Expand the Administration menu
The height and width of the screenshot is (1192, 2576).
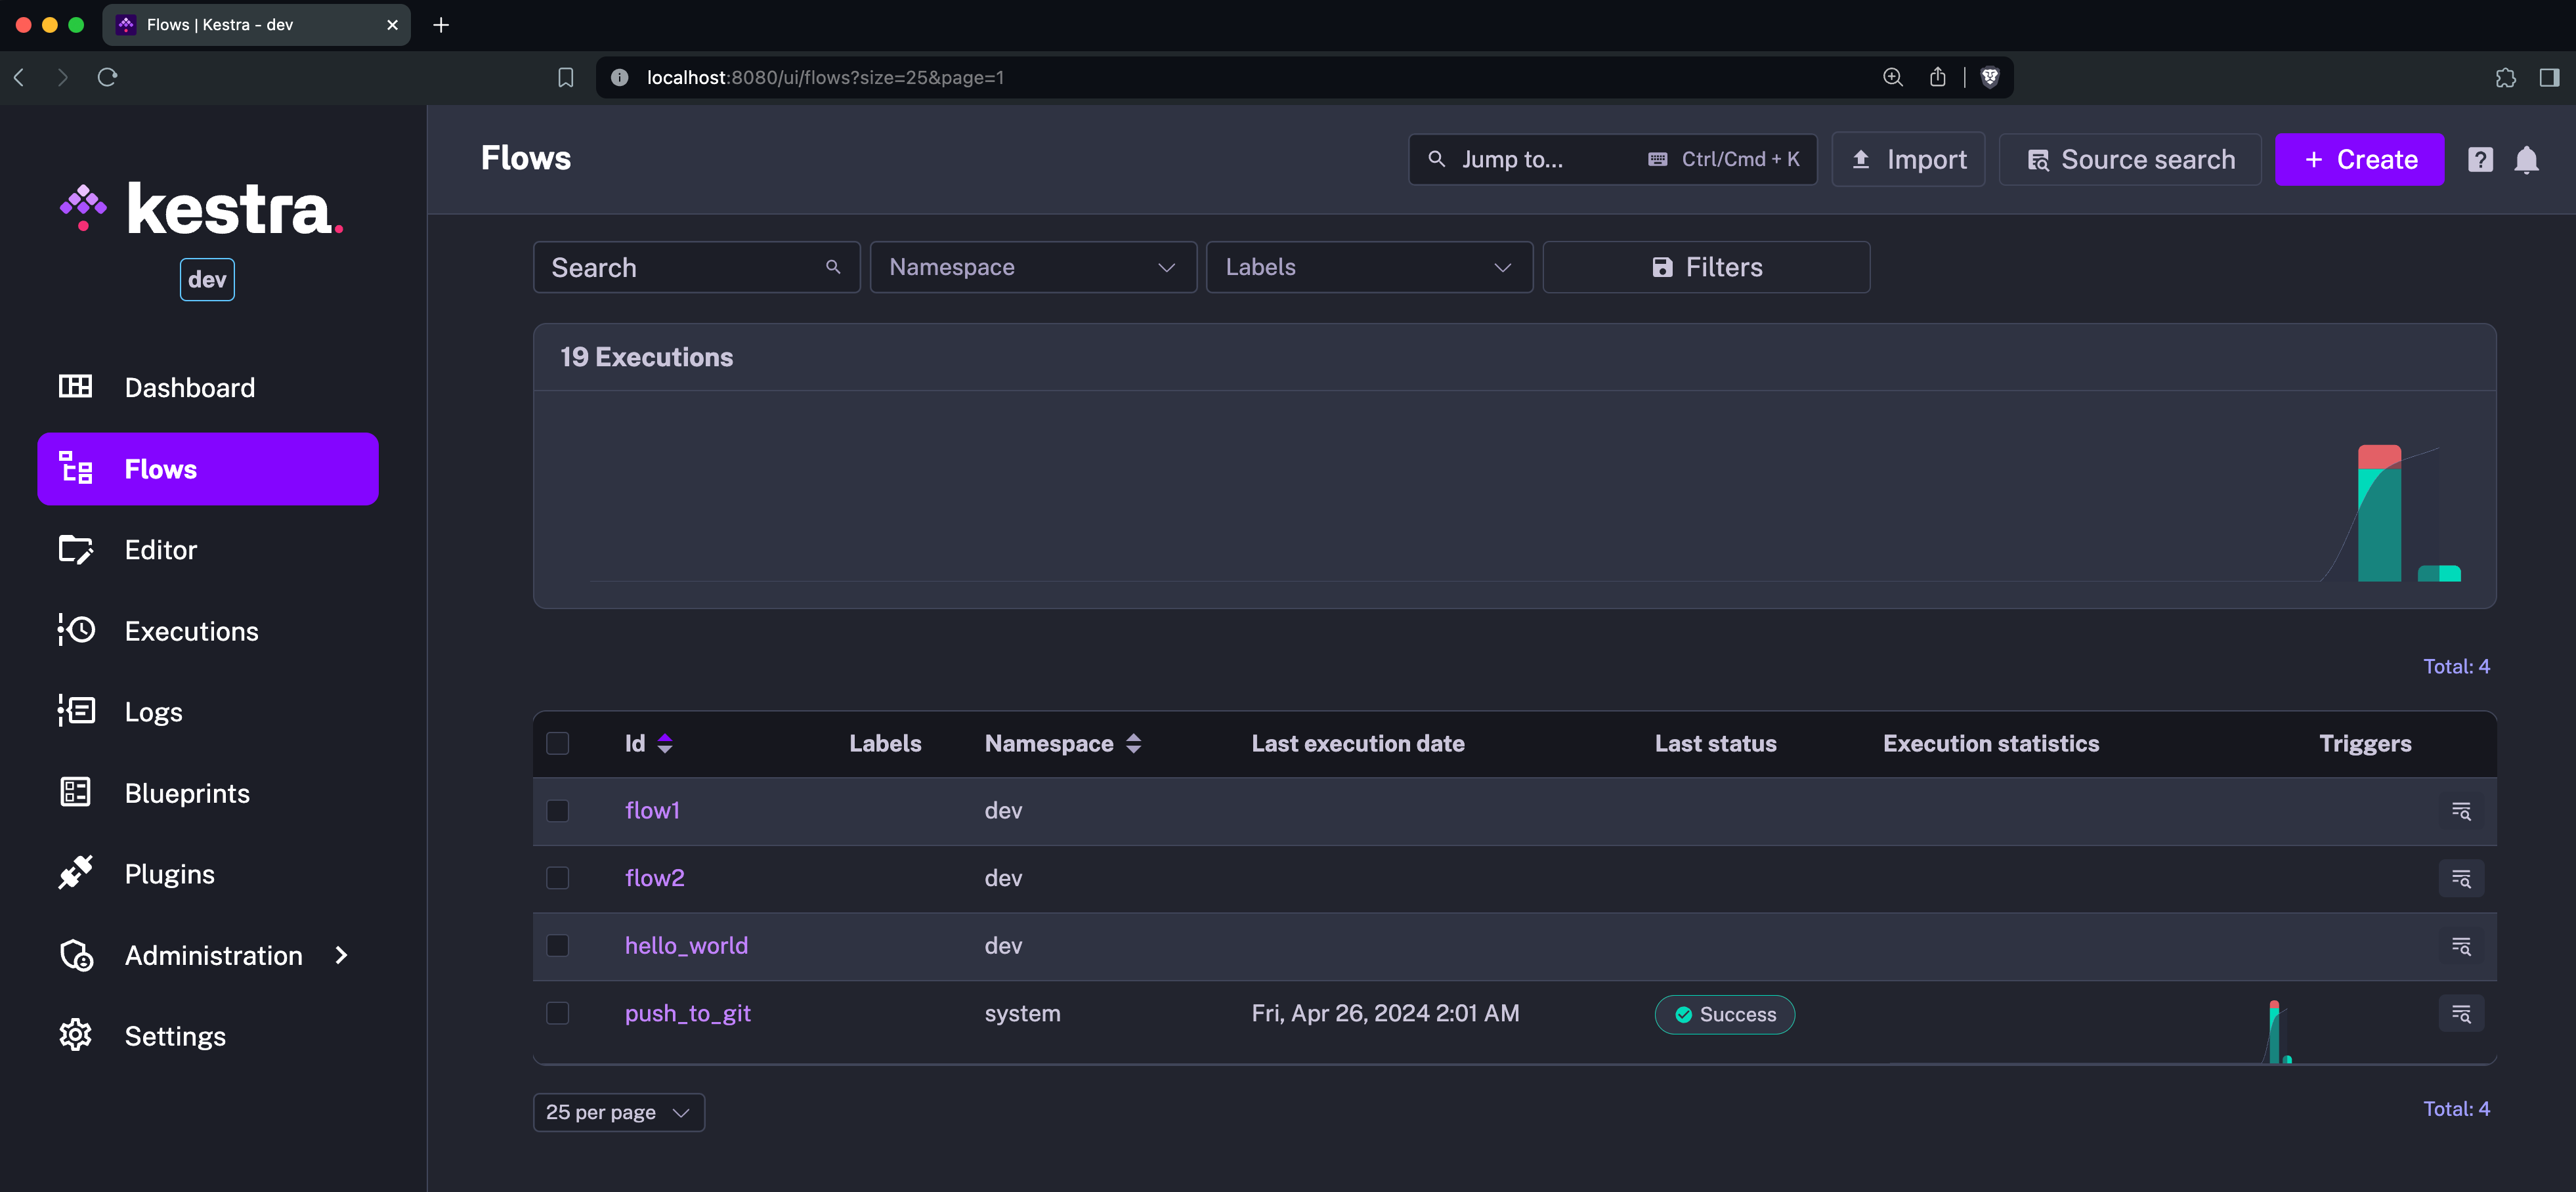pos(213,956)
